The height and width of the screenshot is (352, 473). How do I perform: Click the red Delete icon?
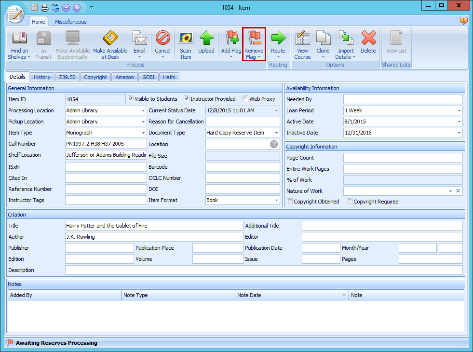(x=368, y=39)
